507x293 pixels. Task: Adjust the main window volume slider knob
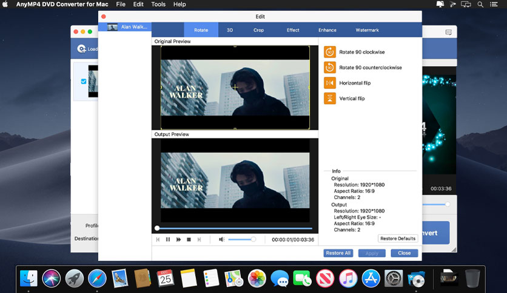click(x=448, y=204)
